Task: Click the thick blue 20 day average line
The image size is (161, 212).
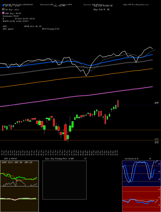Action: pyautogui.click(x=76, y=62)
